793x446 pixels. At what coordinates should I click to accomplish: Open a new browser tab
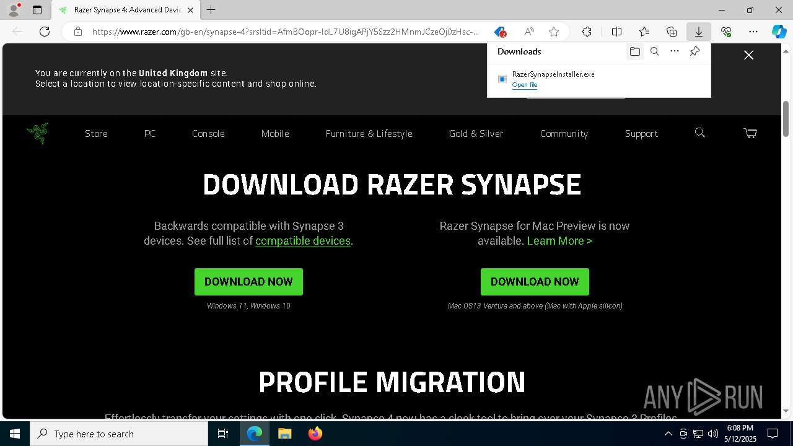pyautogui.click(x=211, y=10)
